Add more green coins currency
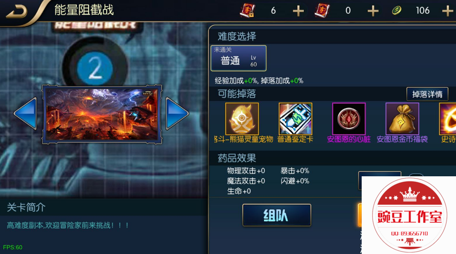Viewport: 456px width, 254px height. 447,11
